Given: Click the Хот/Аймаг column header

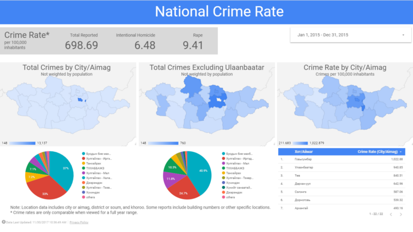Looking at the screenshot, I should [x=303, y=152].
